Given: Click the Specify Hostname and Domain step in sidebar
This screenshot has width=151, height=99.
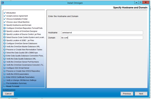Looking at the screenshot, I should 19,25.
